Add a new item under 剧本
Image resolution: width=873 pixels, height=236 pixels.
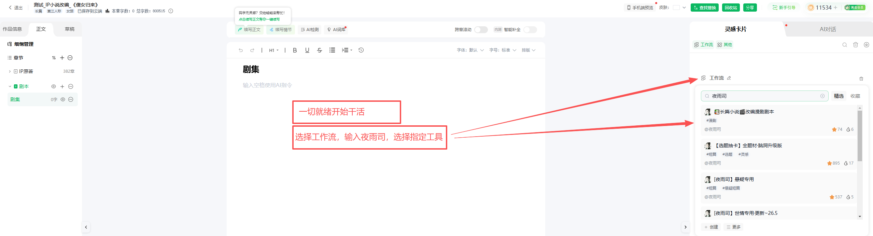(x=62, y=86)
